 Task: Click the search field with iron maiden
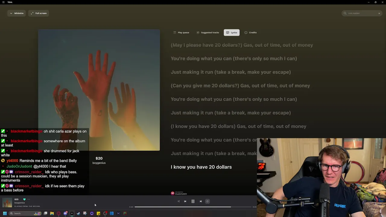[362, 13]
